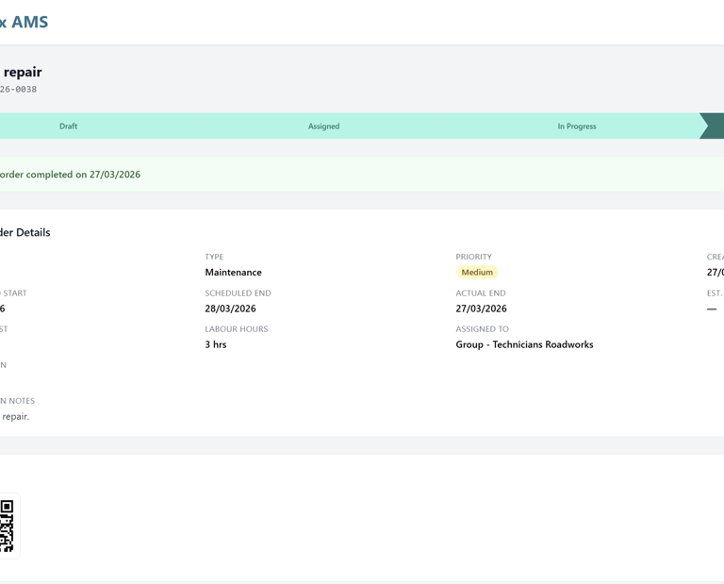
Task: Click the TYPE field label
Action: point(214,257)
